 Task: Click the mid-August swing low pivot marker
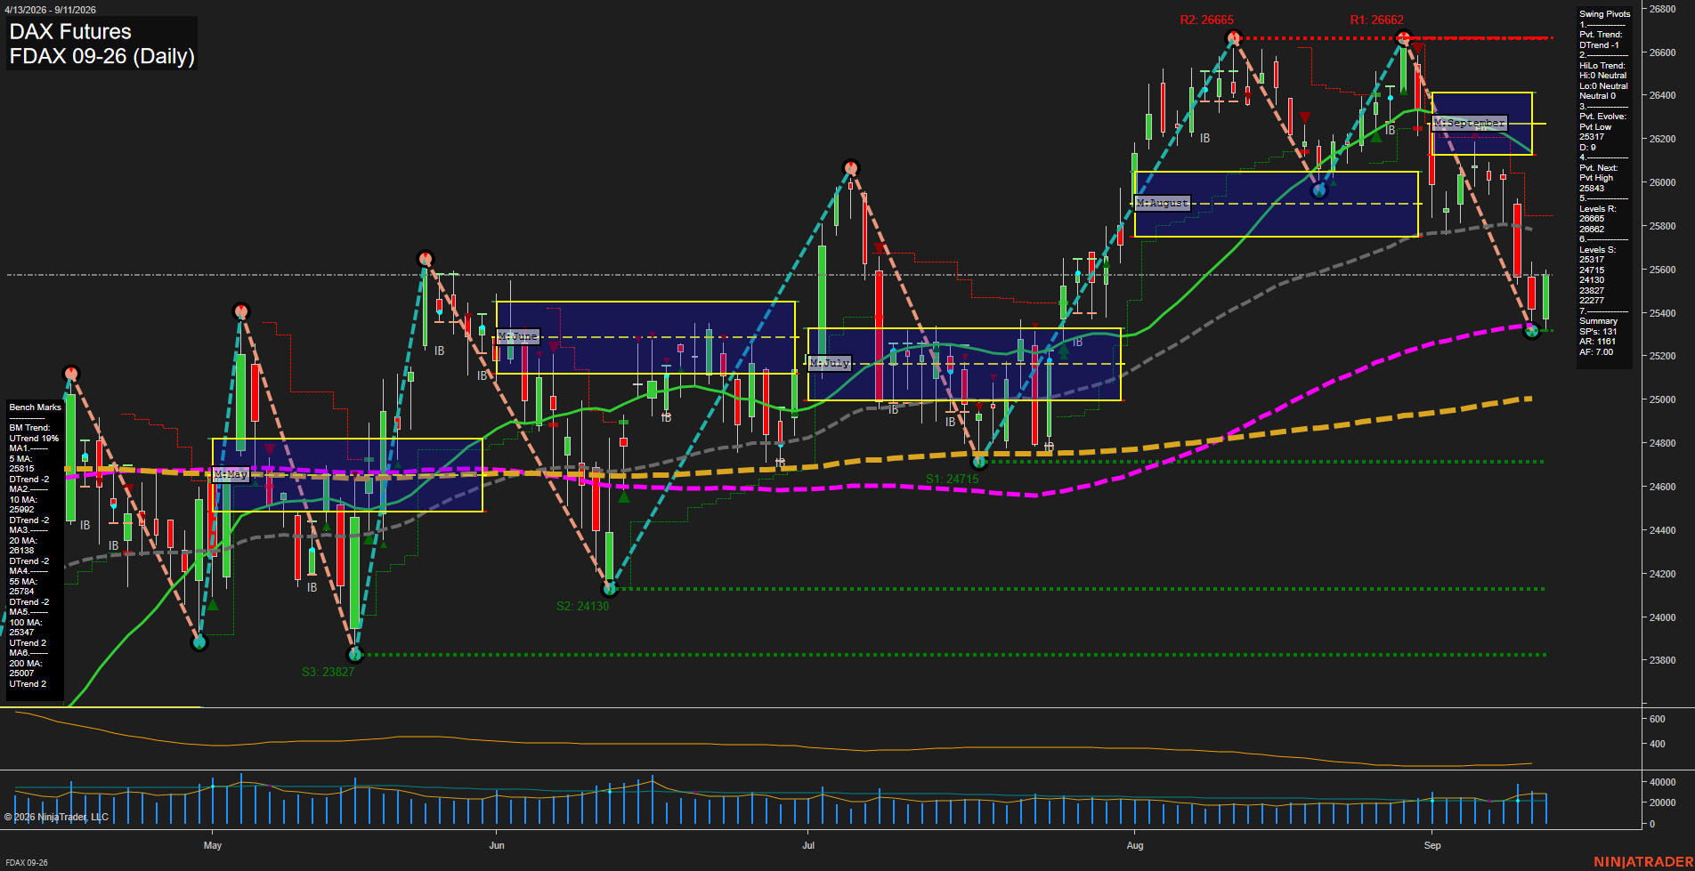click(x=1319, y=190)
